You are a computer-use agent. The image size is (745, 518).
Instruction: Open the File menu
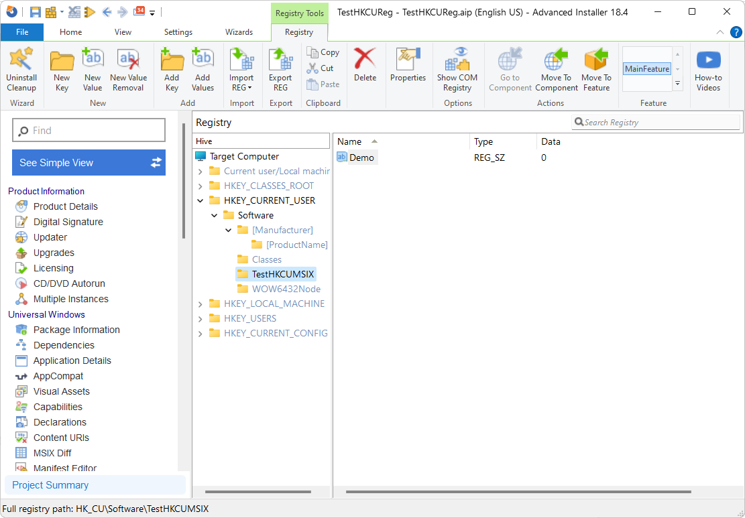pos(22,32)
